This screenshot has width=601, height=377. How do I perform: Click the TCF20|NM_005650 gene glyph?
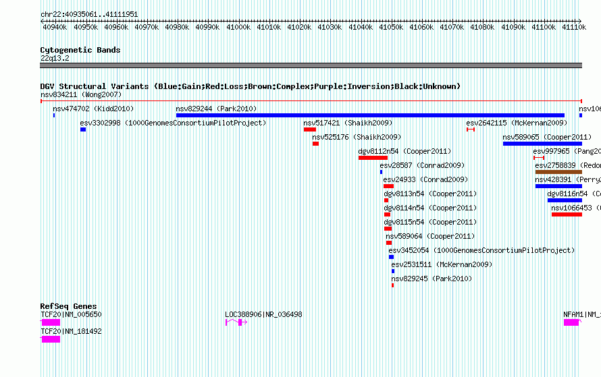pyautogui.click(x=50, y=322)
